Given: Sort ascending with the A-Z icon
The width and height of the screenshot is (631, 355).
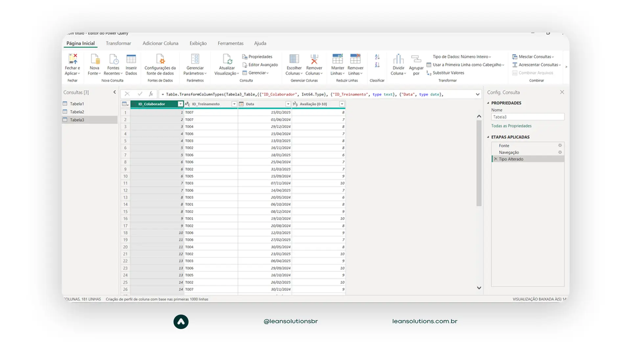Looking at the screenshot, I should pyautogui.click(x=377, y=57).
